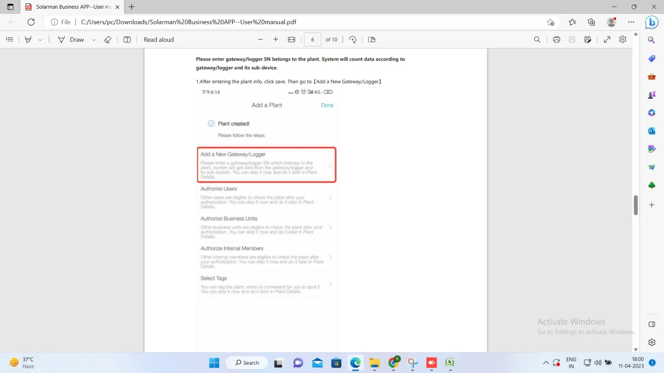Screen dimensions: 664x373
Task: Open the table of contents panel
Action: (10, 39)
